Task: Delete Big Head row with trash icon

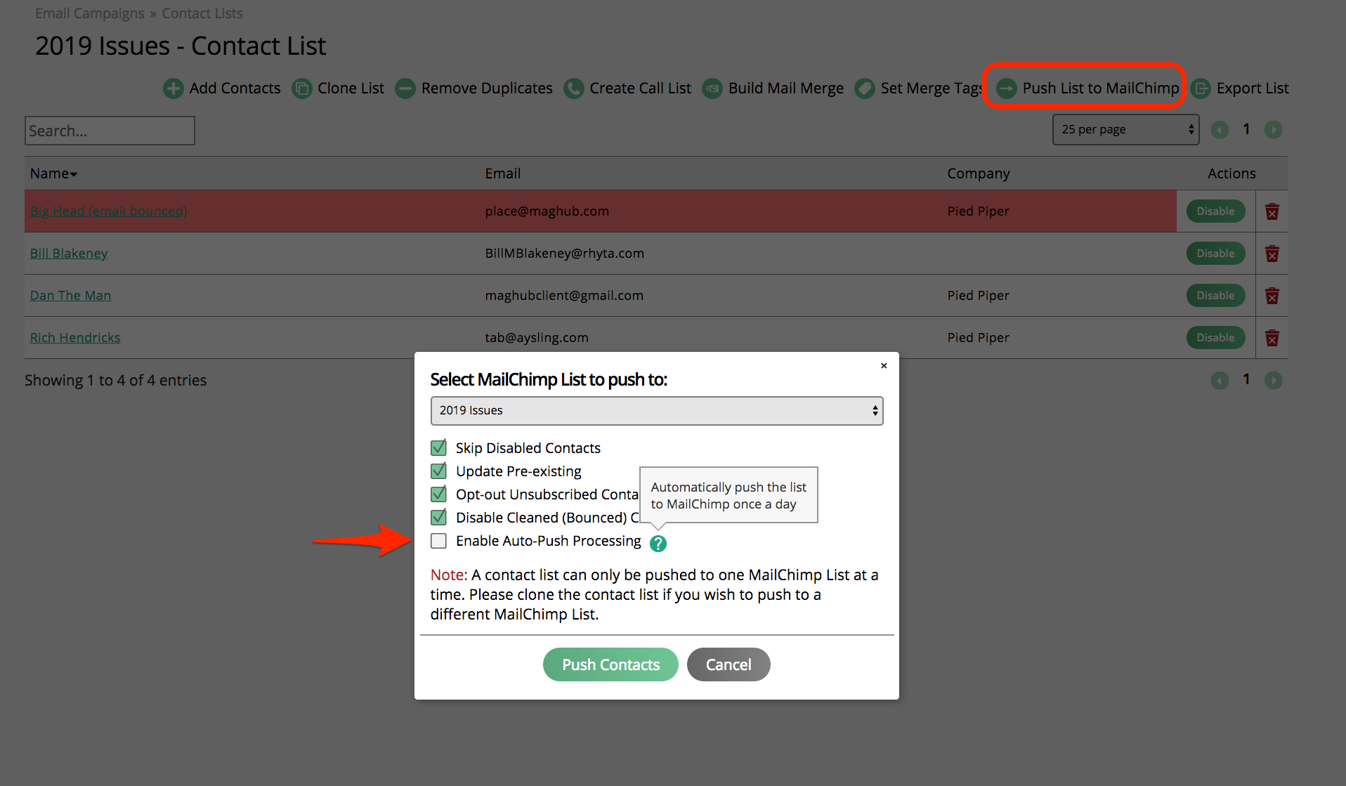Action: tap(1272, 211)
